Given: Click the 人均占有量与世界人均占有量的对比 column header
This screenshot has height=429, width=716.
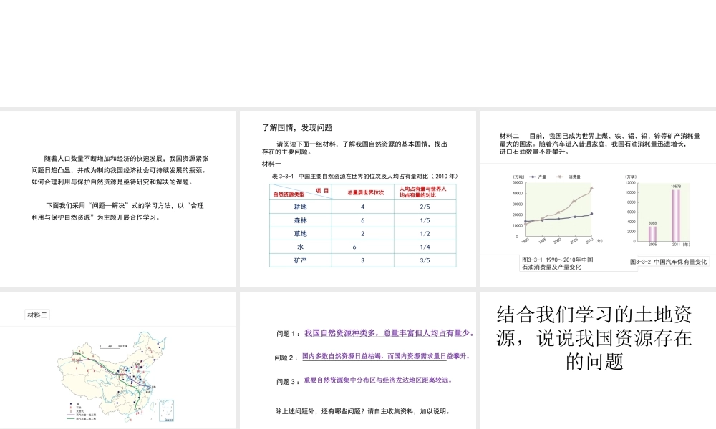Looking at the screenshot, I should 423,192.
